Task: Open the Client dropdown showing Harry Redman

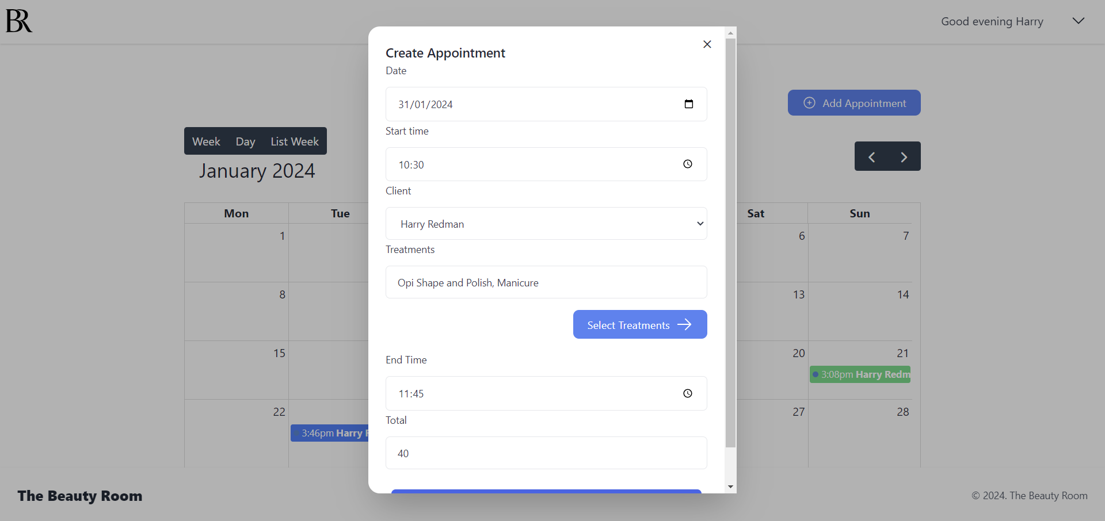Action: coord(546,224)
